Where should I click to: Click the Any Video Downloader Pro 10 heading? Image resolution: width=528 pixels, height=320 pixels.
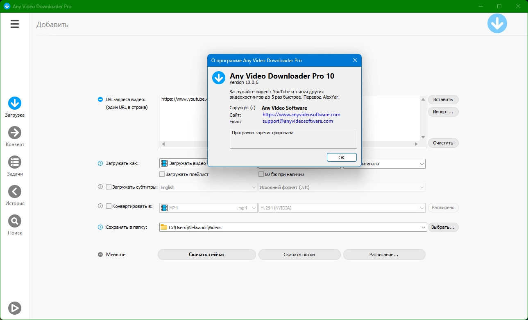(282, 76)
